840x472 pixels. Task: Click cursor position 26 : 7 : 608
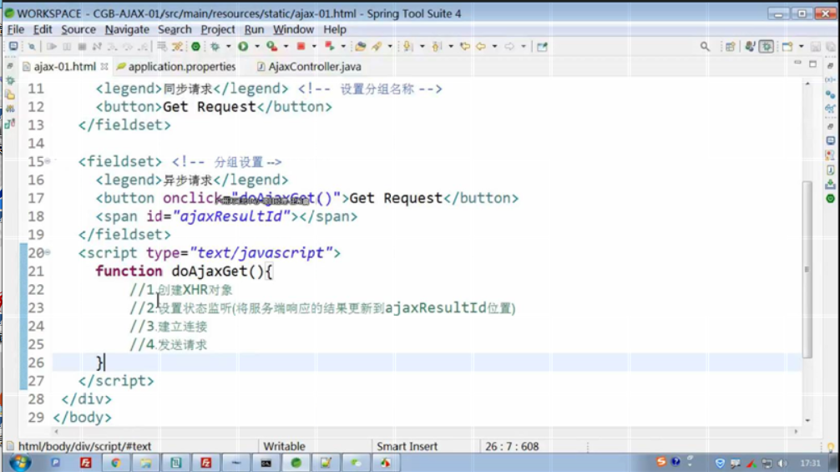click(512, 446)
